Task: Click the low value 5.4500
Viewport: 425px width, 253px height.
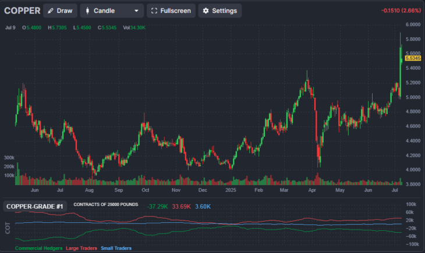Action: 84,28
